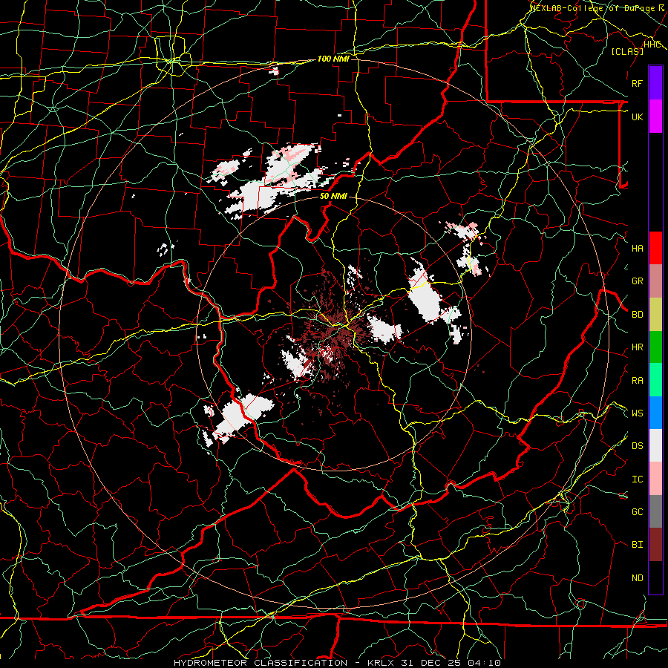Click the 'DS' legend label text
This screenshot has width=668, height=668.
click(x=638, y=446)
